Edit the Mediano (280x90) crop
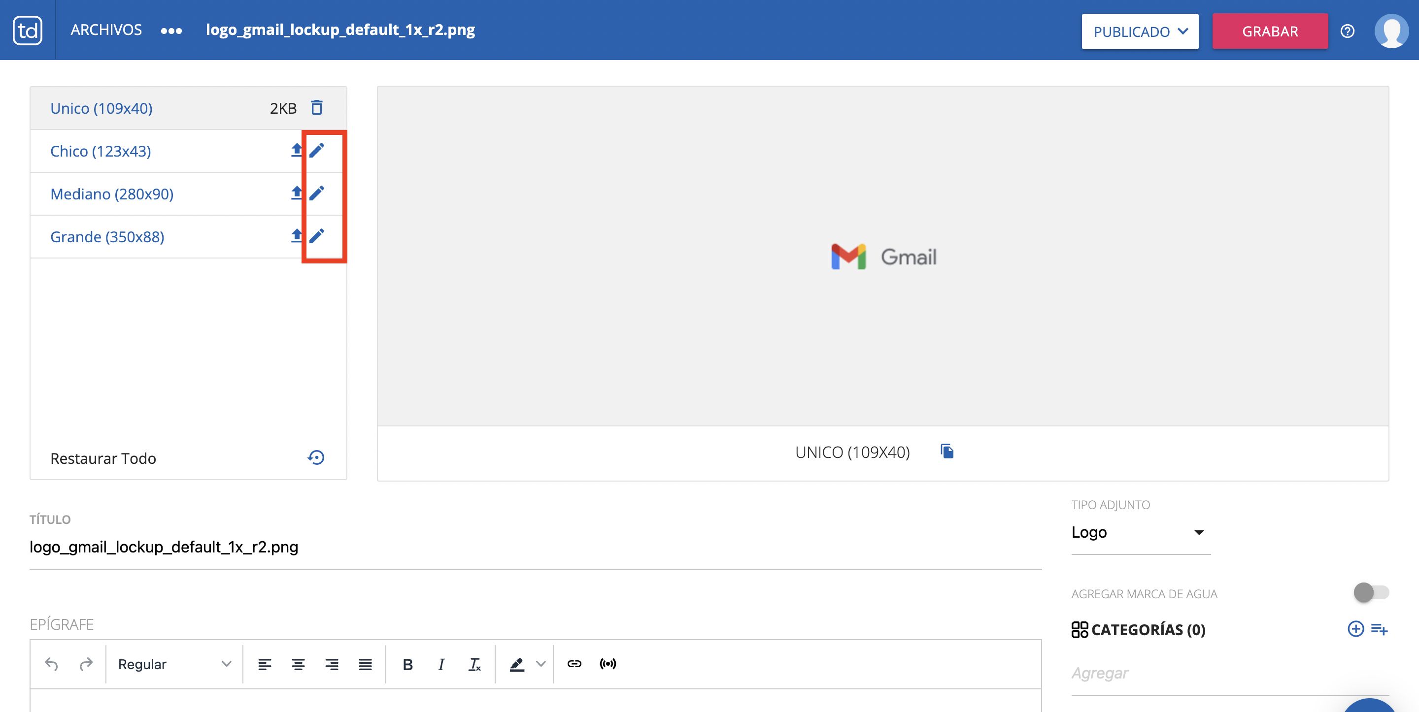Image resolution: width=1419 pixels, height=712 pixels. tap(317, 194)
